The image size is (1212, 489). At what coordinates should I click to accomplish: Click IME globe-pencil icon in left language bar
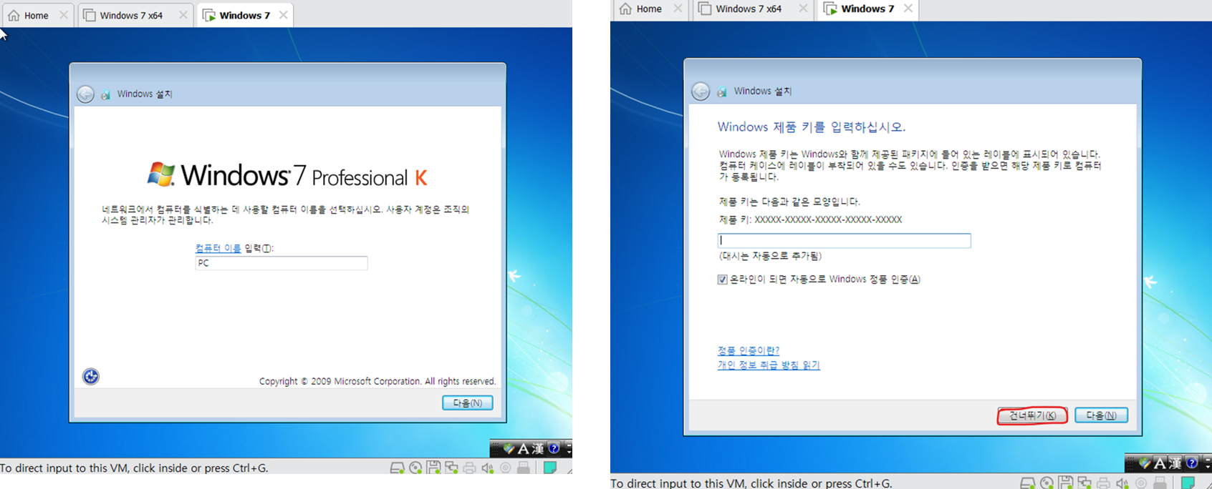pos(509,448)
